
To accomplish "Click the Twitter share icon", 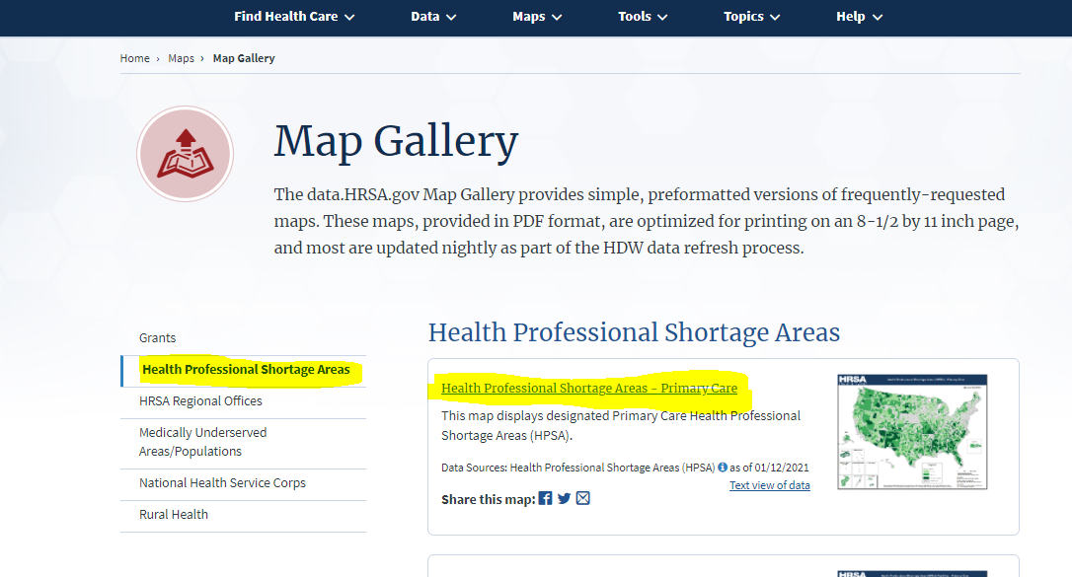I will point(564,499).
